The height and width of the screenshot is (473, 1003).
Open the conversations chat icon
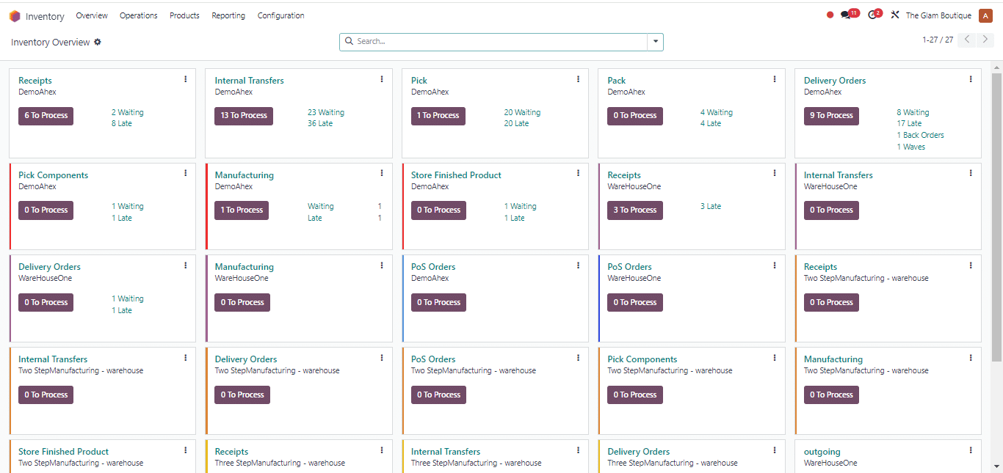coord(846,15)
